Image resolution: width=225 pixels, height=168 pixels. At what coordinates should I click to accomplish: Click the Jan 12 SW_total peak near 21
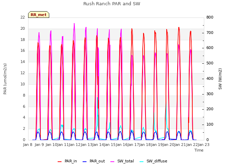pos(74,23)
